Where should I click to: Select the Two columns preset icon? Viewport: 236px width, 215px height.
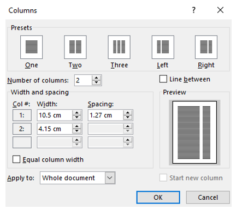[x=75, y=47]
